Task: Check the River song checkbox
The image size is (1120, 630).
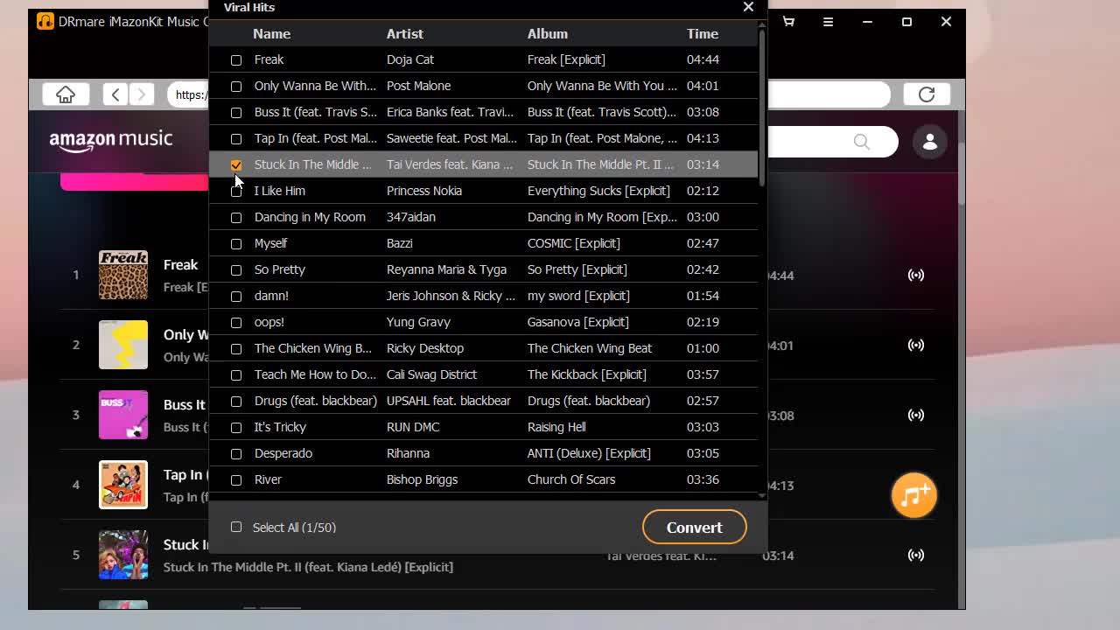Action: coord(236,479)
